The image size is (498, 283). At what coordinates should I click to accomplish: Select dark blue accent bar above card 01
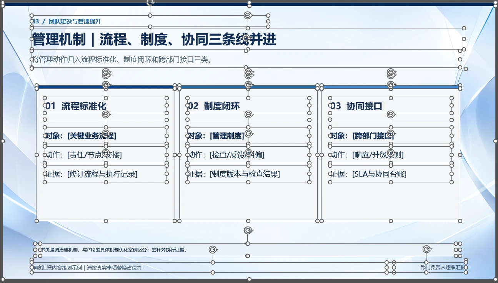[106, 87]
